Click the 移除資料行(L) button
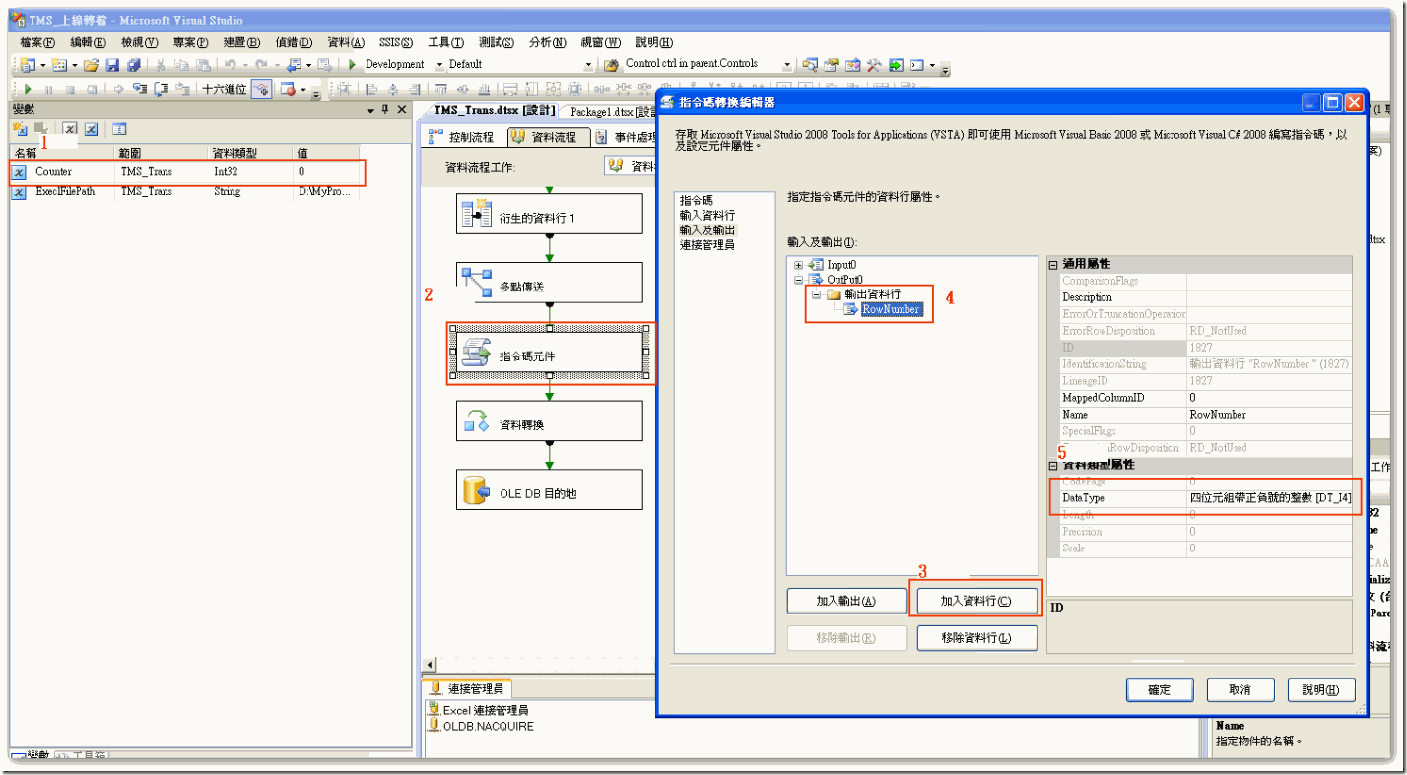 (x=976, y=638)
